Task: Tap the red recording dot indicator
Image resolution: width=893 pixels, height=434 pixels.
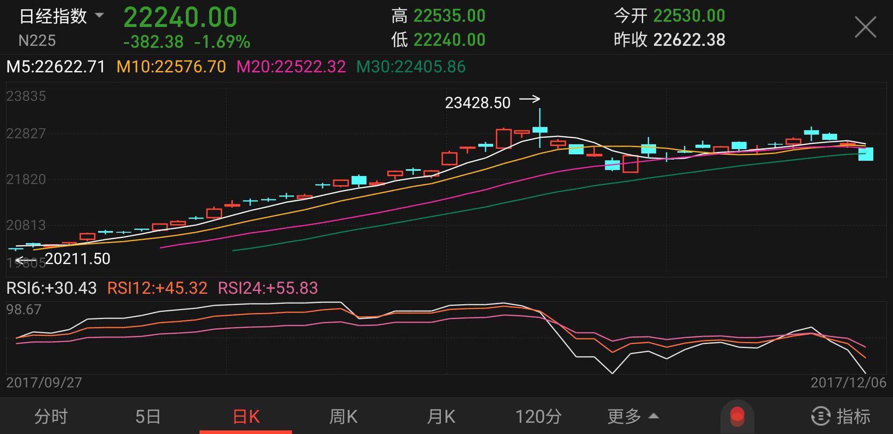Action: [x=737, y=416]
